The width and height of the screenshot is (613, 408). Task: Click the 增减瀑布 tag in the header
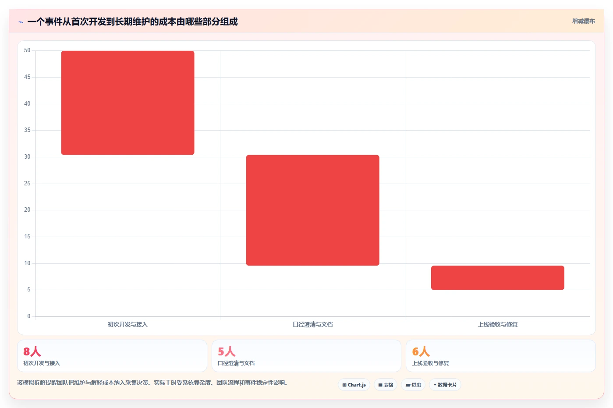[583, 21]
